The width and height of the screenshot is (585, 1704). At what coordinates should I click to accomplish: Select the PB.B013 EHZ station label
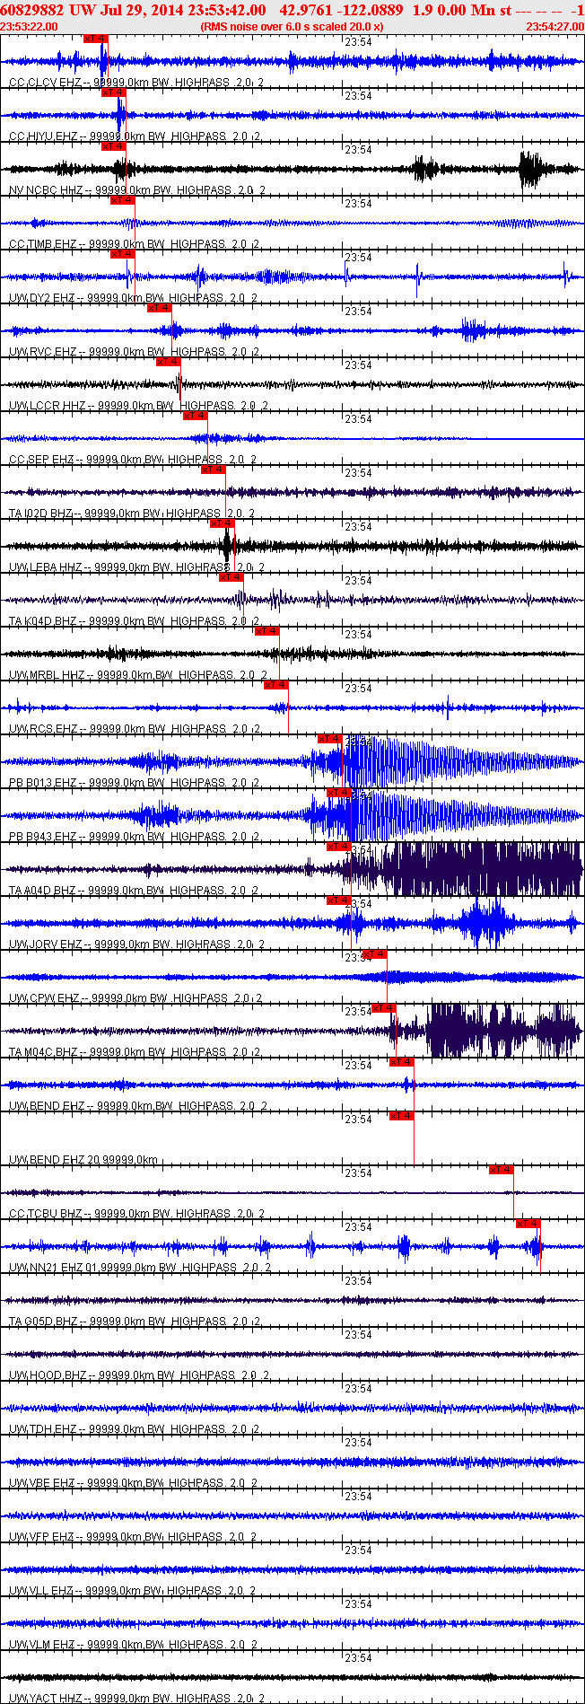click(x=135, y=783)
